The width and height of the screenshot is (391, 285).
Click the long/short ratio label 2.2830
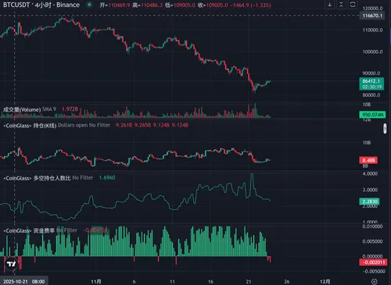[x=370, y=201]
